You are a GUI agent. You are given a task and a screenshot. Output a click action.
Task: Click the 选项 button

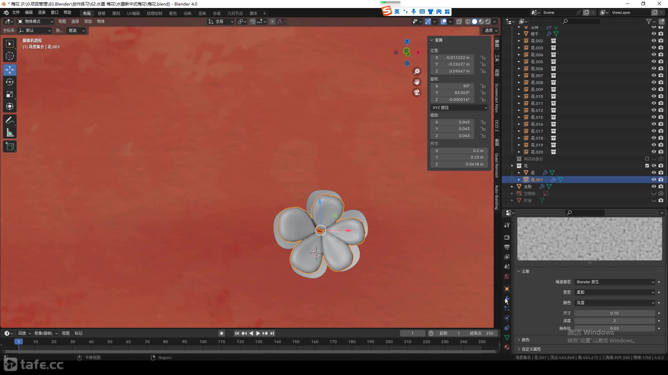[491, 31]
